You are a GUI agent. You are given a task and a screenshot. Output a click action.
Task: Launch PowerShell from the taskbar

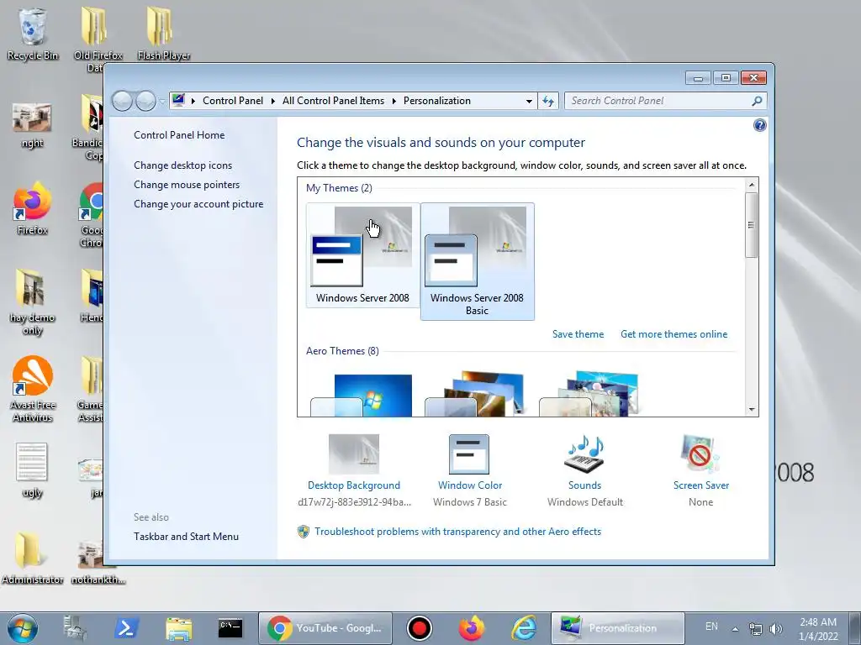pyautogui.click(x=126, y=628)
